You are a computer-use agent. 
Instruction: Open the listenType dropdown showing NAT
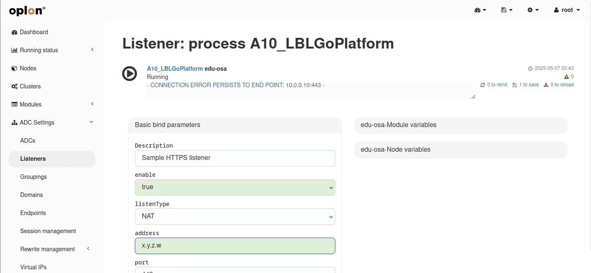point(235,216)
